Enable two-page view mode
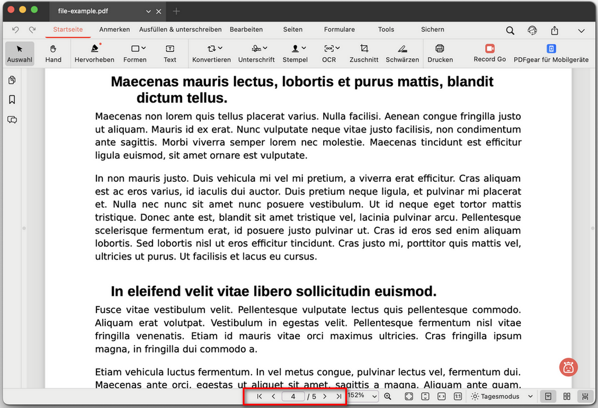Screen dimensions: 598x408 tap(566, 396)
